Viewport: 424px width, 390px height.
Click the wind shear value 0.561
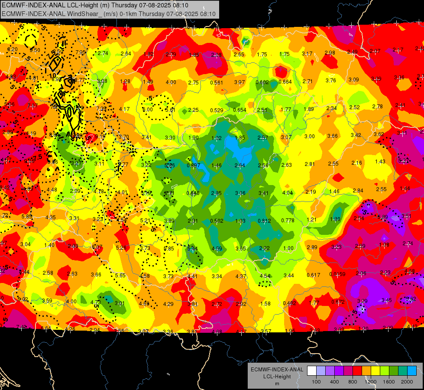click(x=217, y=82)
